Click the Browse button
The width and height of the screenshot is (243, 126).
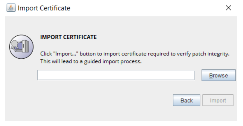click(218, 75)
